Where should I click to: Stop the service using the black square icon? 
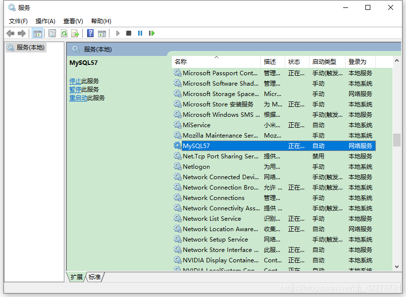coord(128,33)
